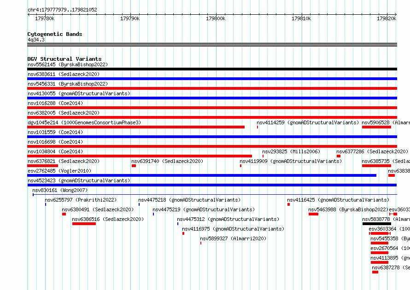Click the esv3603364 variant label
Screen dimensions: 410x290
(389, 229)
